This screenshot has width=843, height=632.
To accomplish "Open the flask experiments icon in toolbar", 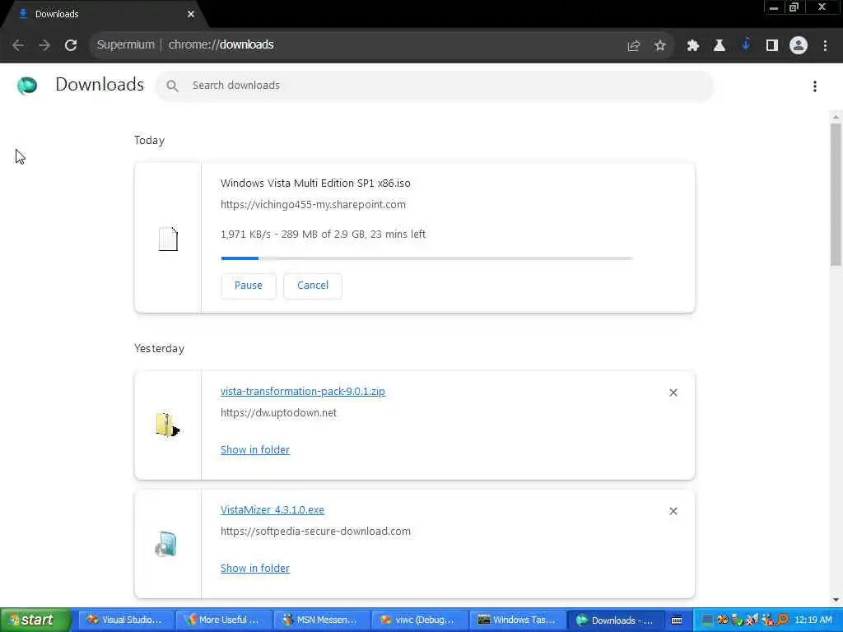I will tap(720, 46).
